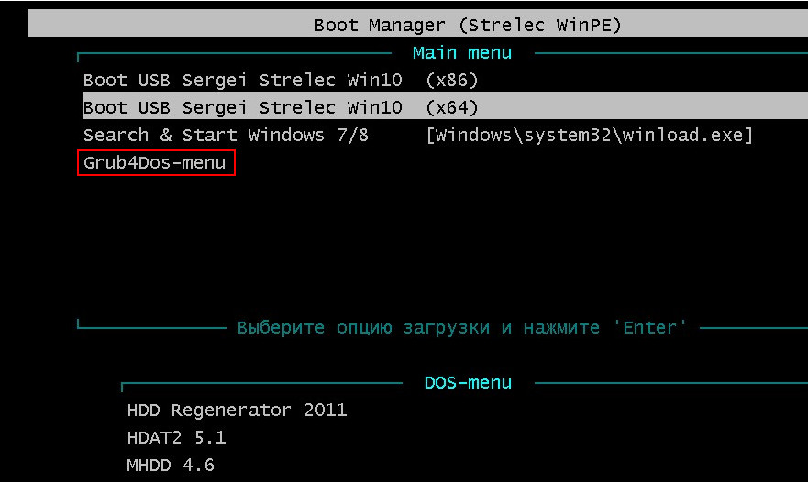This screenshot has width=808, height=482.
Task: Click the DOS-menu heading
Action: coord(468,383)
